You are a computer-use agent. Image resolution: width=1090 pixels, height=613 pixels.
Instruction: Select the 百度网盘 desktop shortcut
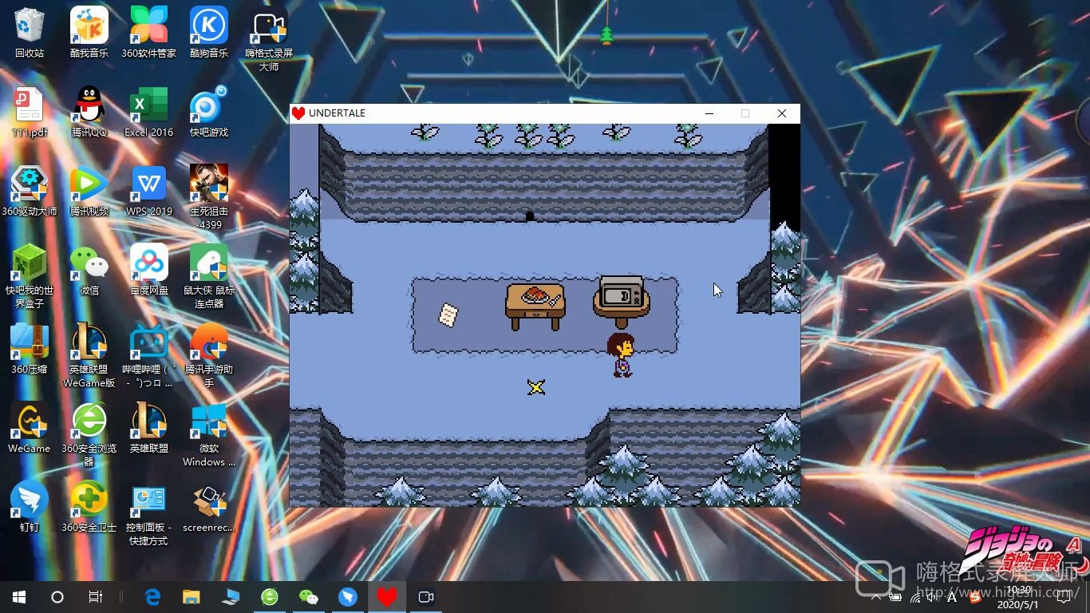coord(149,270)
